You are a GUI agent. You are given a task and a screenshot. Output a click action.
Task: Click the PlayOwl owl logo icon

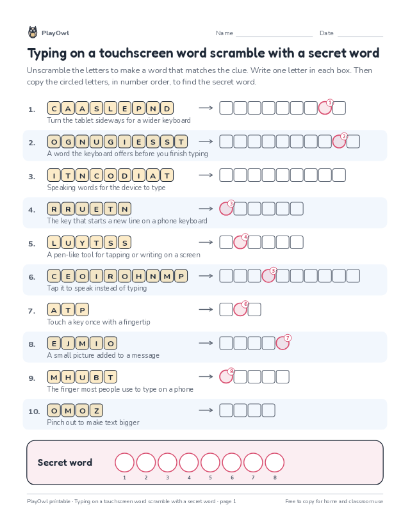[x=33, y=33]
